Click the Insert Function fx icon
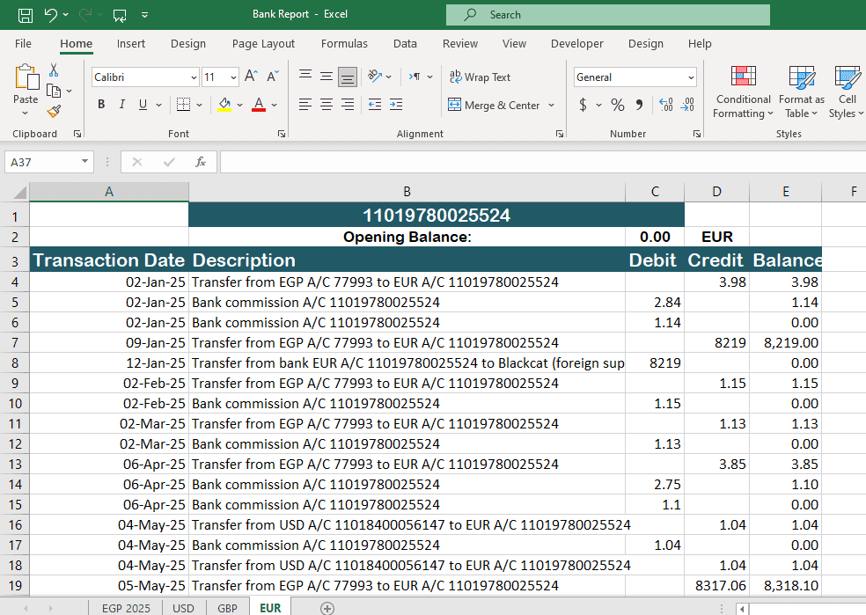The image size is (866, 615). 201,162
